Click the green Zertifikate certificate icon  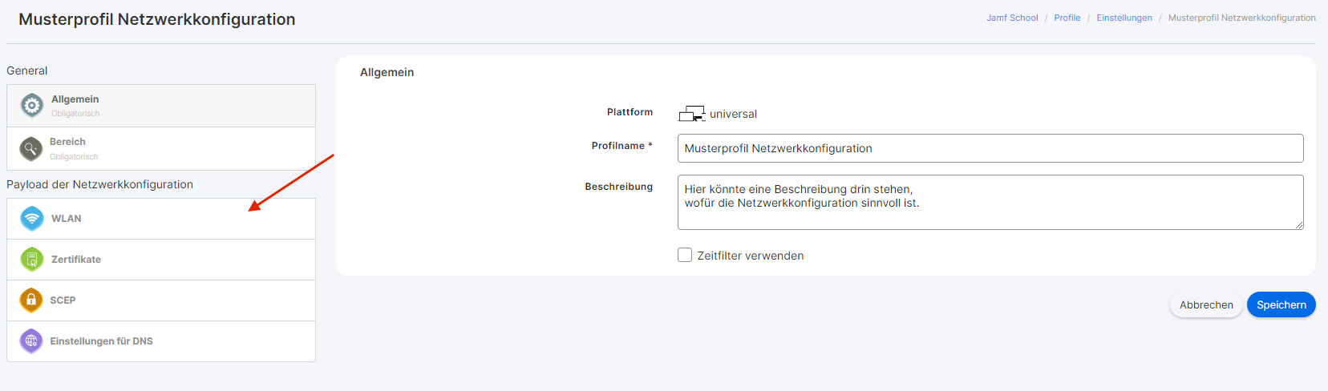pos(32,259)
